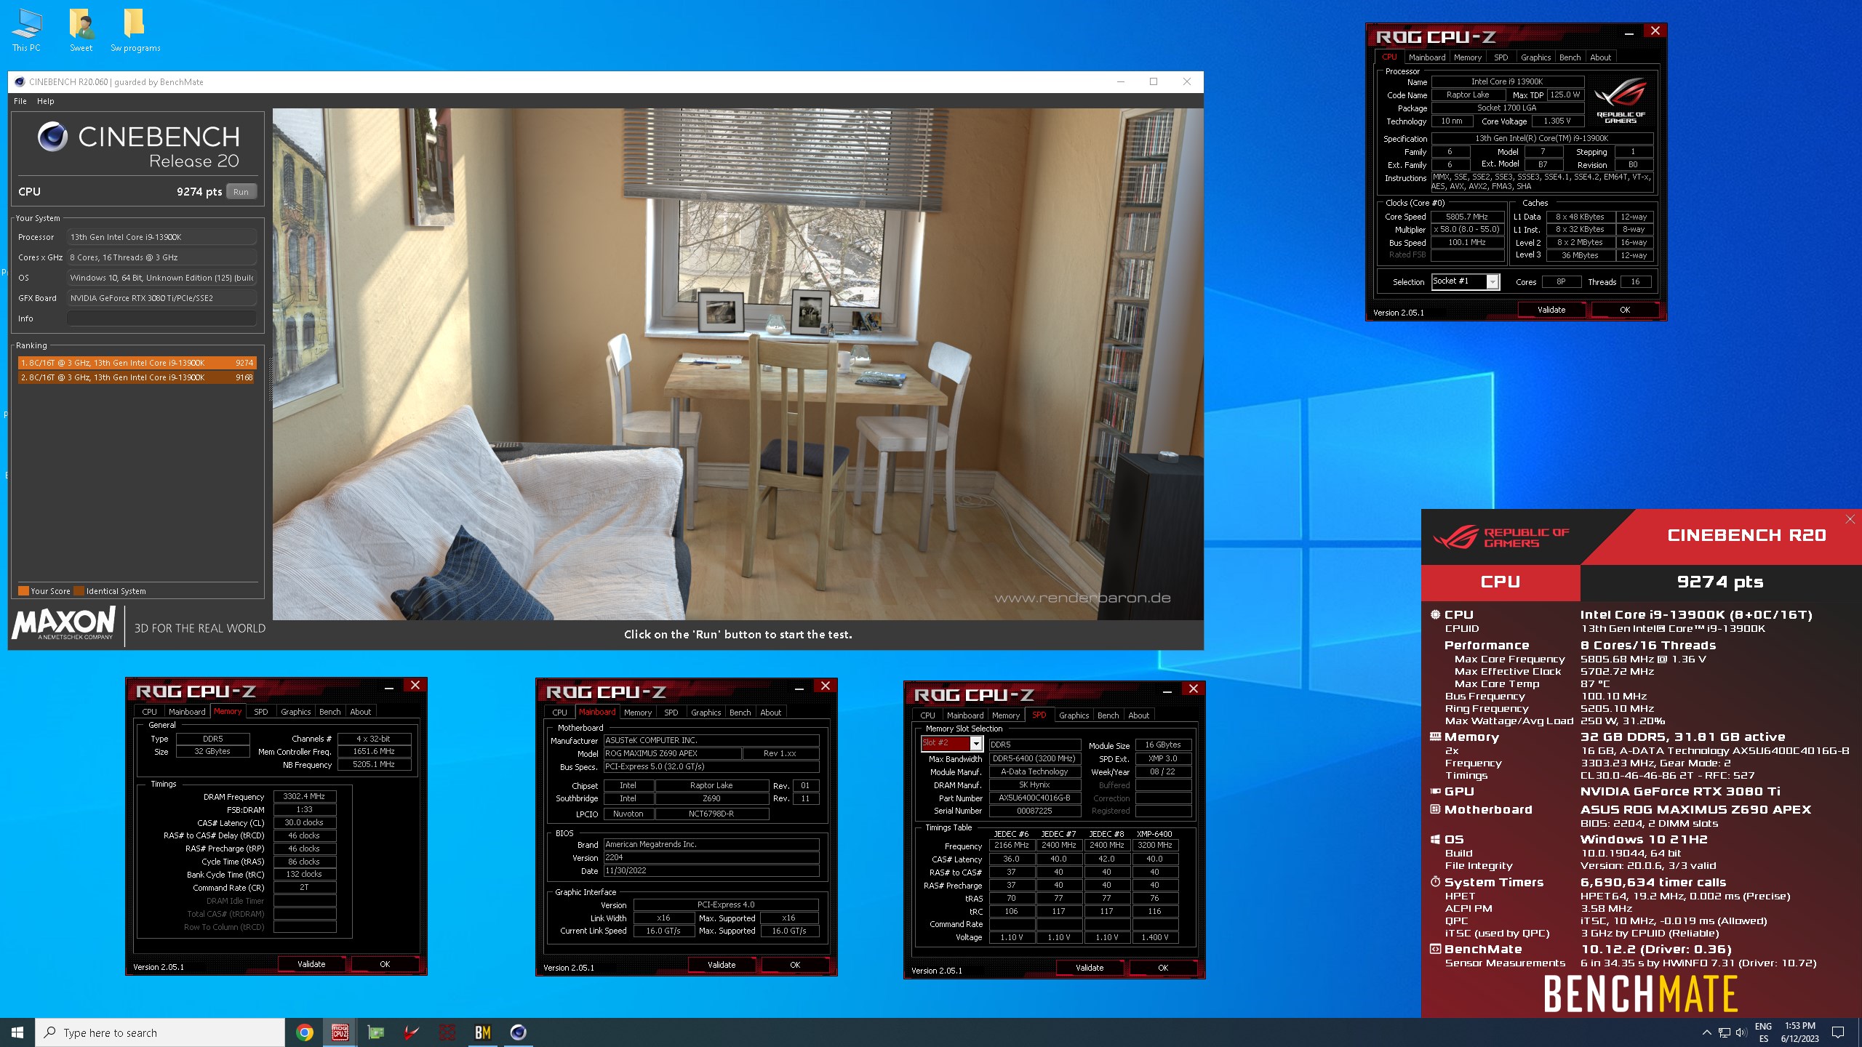Open Graphics tab in CPU-Z SPD window
This screenshot has width=1862, height=1047.
pos(1074,715)
